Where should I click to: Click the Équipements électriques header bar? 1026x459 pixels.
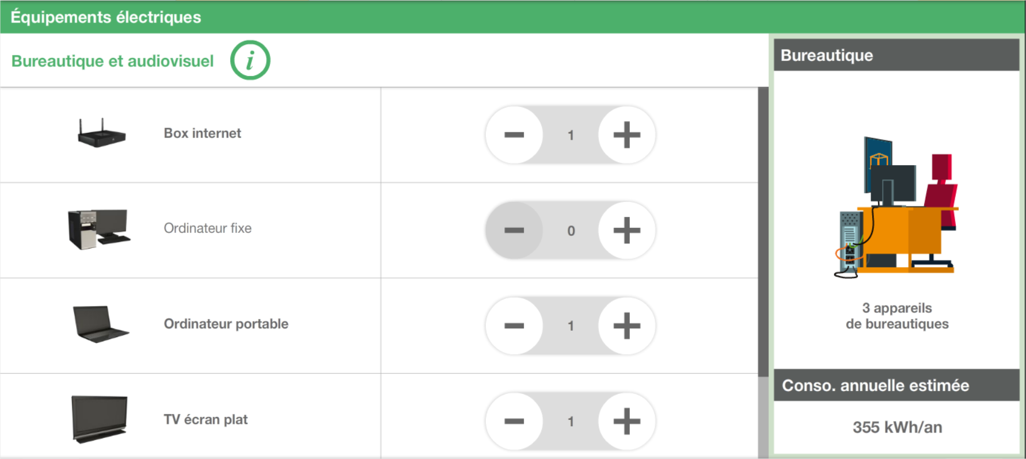point(512,17)
